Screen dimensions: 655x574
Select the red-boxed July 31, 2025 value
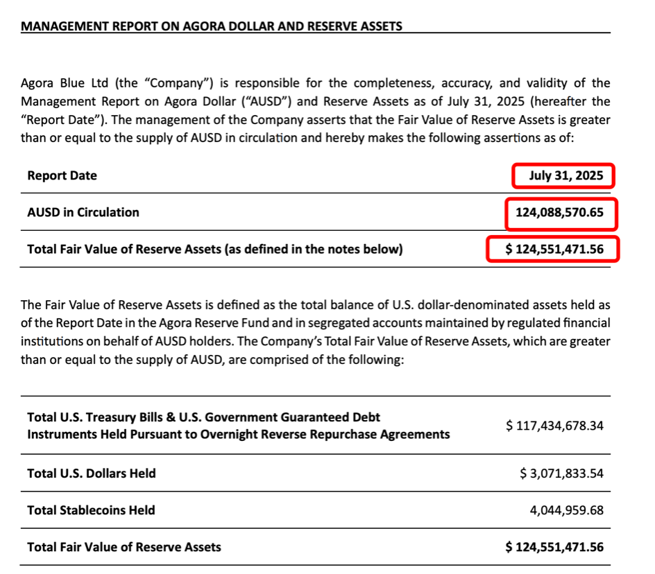pyautogui.click(x=563, y=175)
